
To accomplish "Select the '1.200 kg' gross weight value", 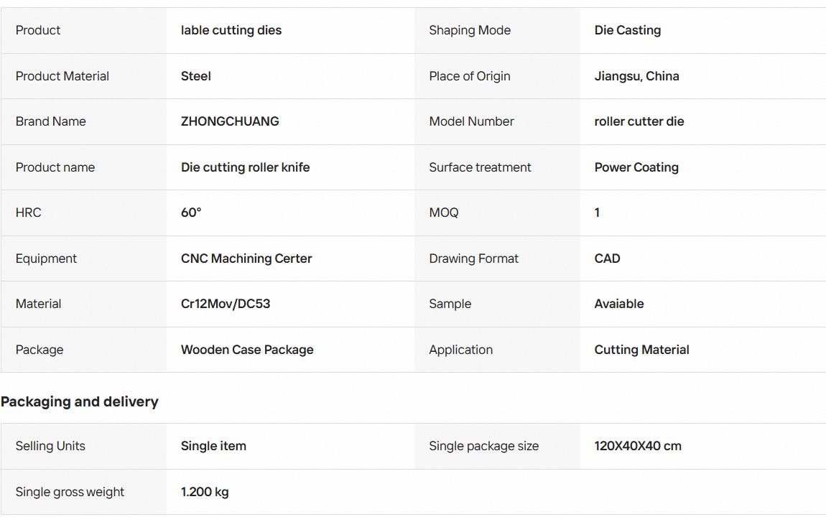I will (205, 492).
